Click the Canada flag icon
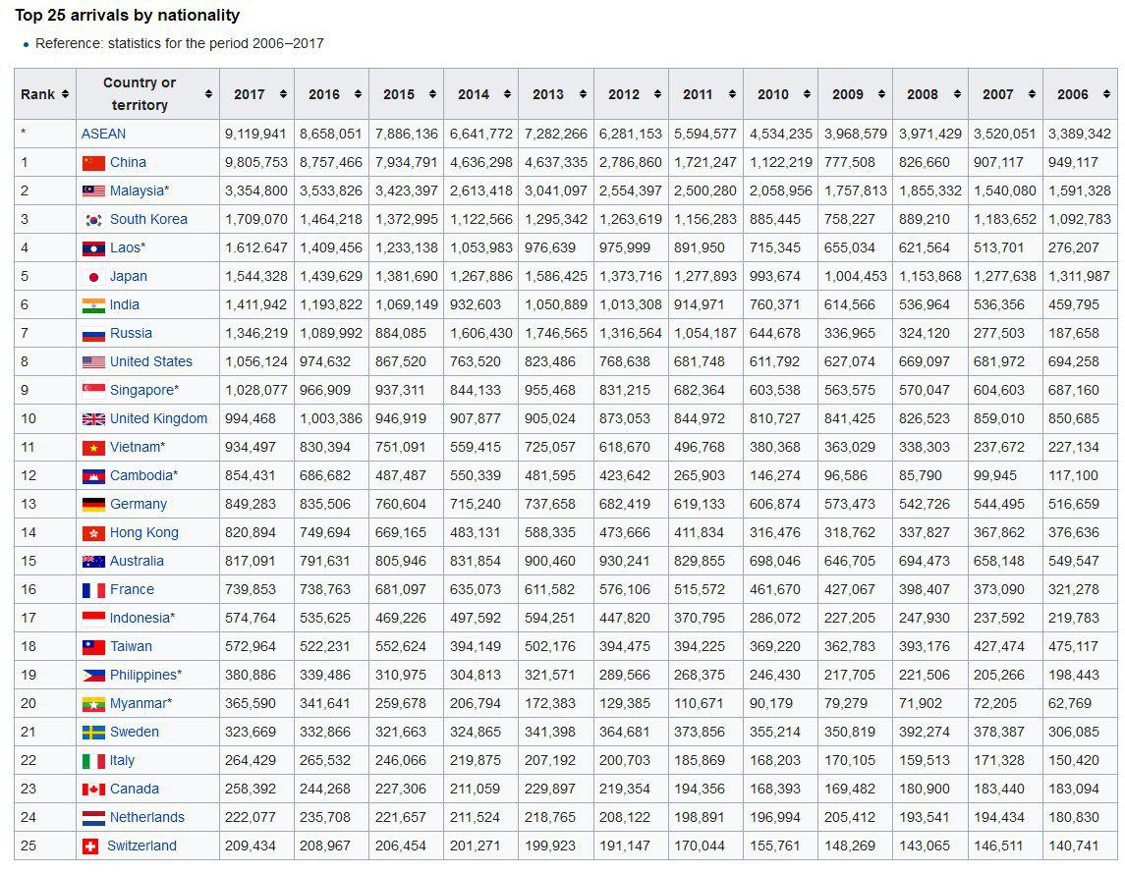The height and width of the screenshot is (873, 1125). coord(93,790)
